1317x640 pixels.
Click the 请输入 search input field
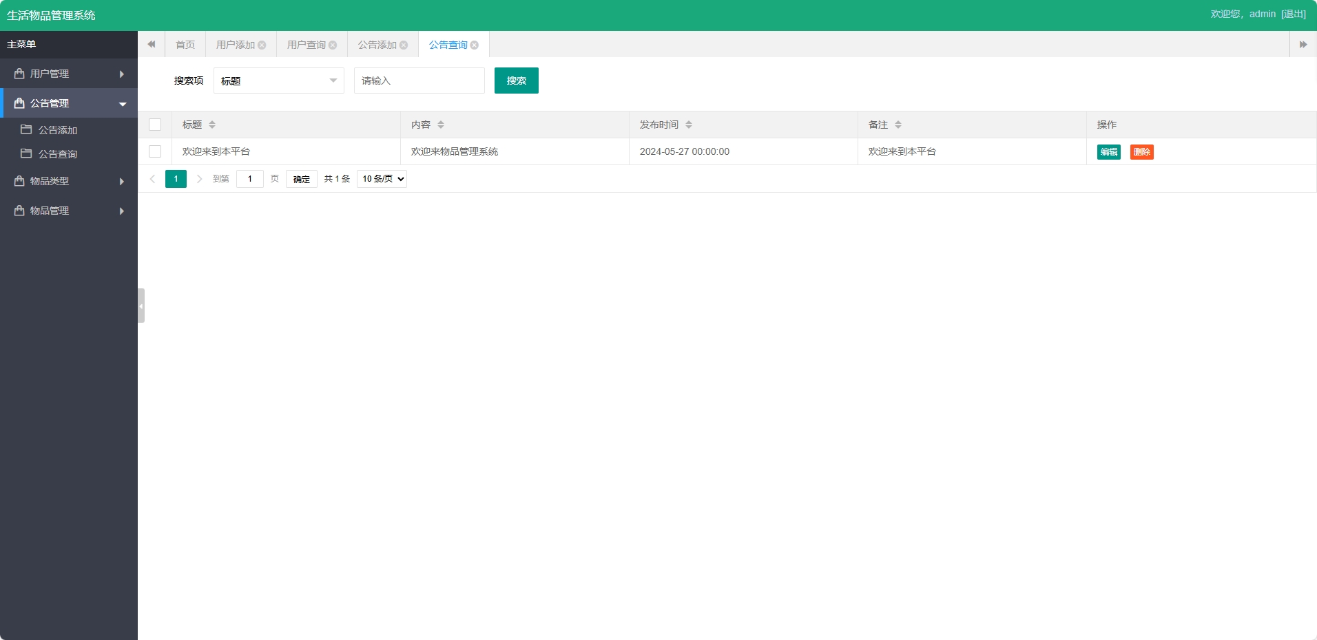pyautogui.click(x=419, y=81)
